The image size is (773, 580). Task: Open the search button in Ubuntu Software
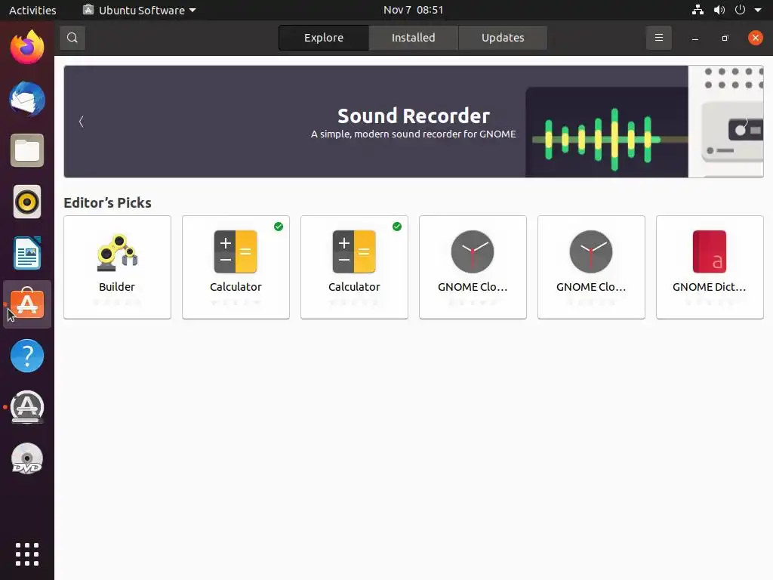click(x=72, y=38)
